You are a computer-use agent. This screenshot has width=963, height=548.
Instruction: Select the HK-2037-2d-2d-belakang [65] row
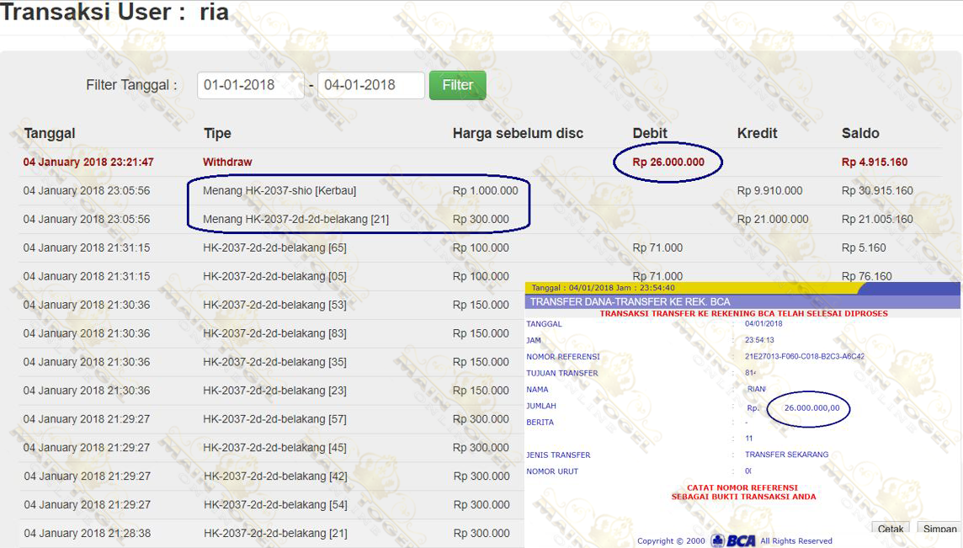274,247
